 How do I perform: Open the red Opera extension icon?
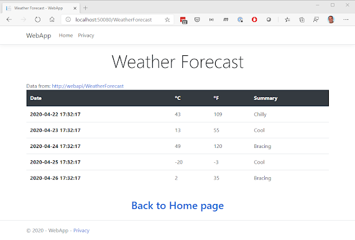point(254,20)
